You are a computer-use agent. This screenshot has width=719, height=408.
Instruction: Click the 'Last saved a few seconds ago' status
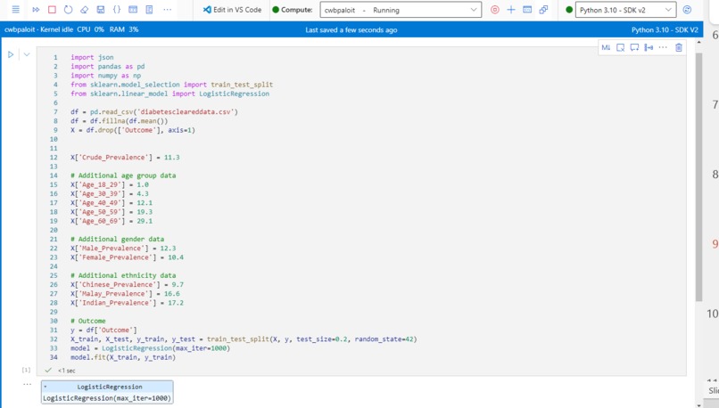[351, 29]
